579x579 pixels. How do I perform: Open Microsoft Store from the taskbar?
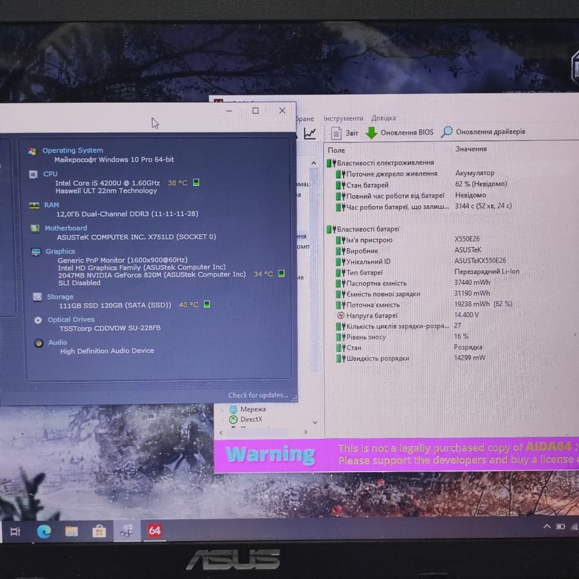pos(99,531)
